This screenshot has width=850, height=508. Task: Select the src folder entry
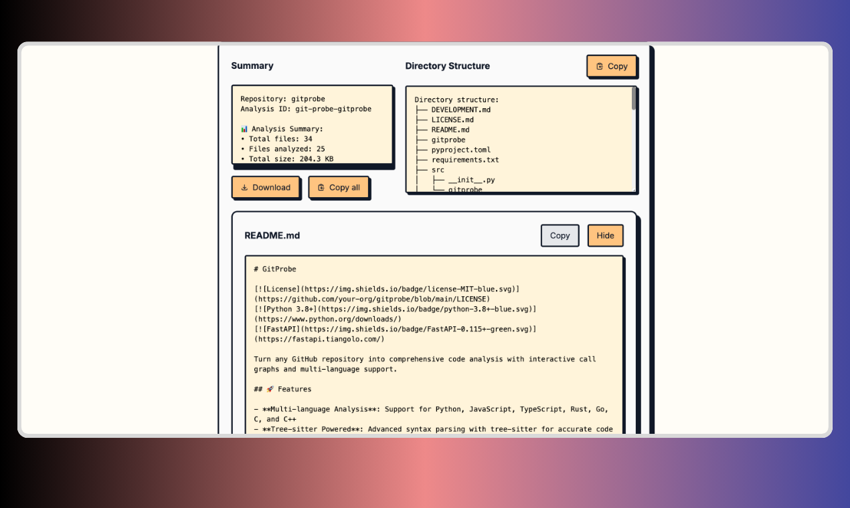coord(438,170)
